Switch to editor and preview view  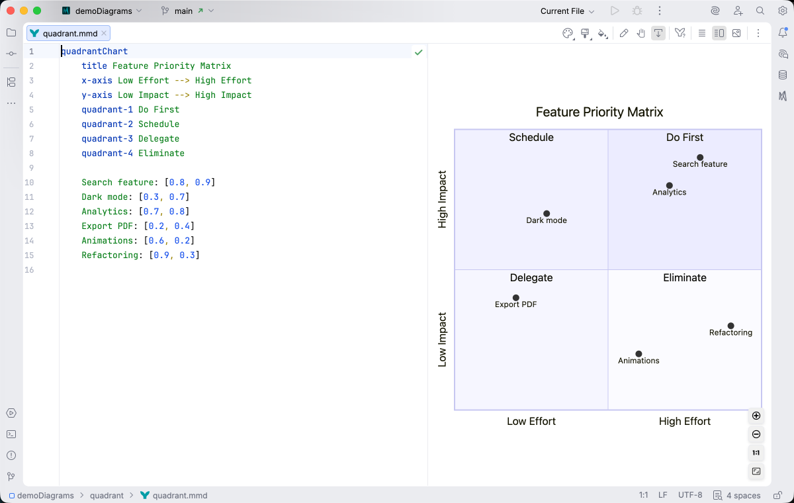click(719, 33)
